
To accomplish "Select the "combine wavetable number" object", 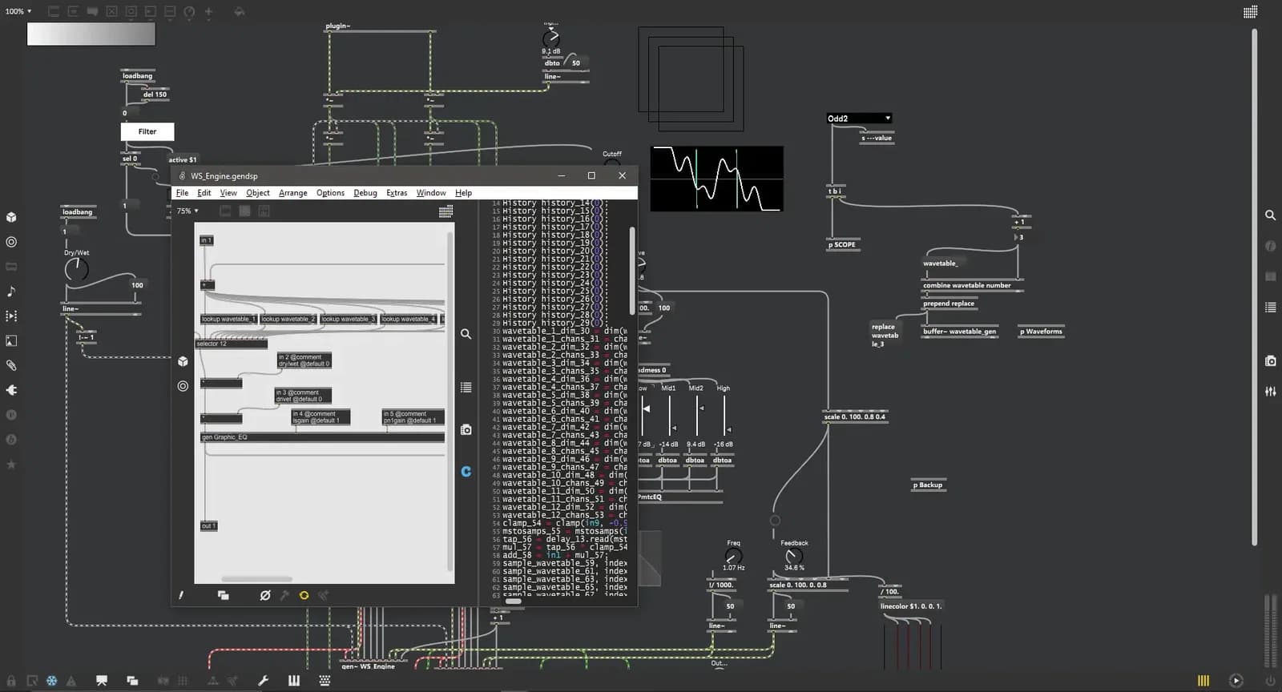I will [x=972, y=285].
